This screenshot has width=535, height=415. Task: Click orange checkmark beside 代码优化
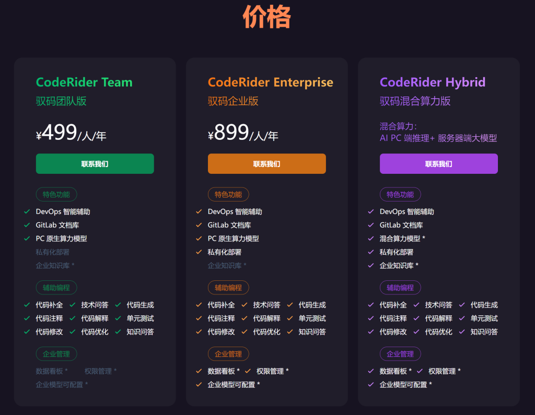pos(245,331)
